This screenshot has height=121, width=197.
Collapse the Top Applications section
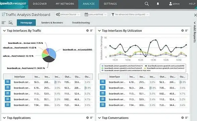[4, 118]
